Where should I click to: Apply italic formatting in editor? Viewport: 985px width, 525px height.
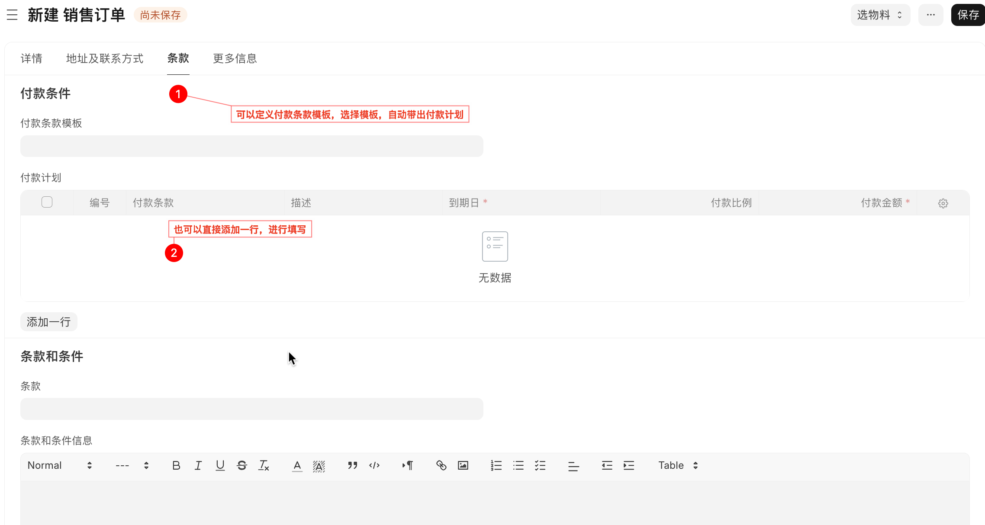coord(198,465)
